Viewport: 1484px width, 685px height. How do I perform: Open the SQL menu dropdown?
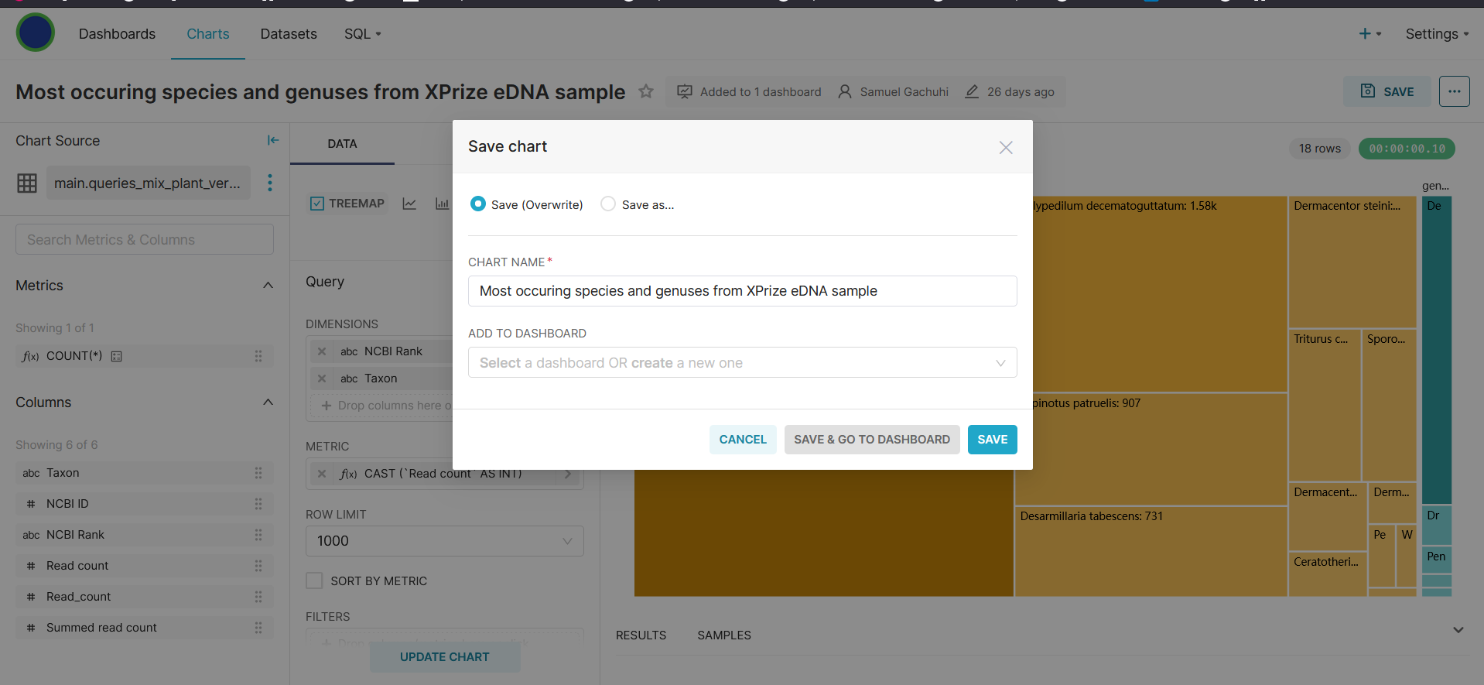(362, 34)
